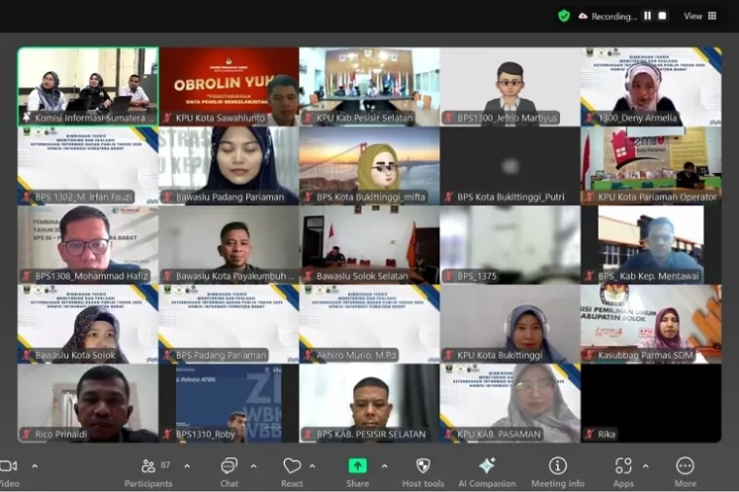This screenshot has width=739, height=492.
Task: Select BPS1308_Mohammad Hafiz video tile
Action: tap(88, 245)
